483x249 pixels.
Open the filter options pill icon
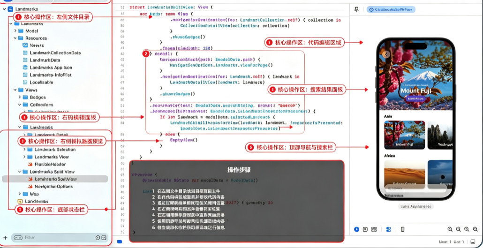(18, 238)
